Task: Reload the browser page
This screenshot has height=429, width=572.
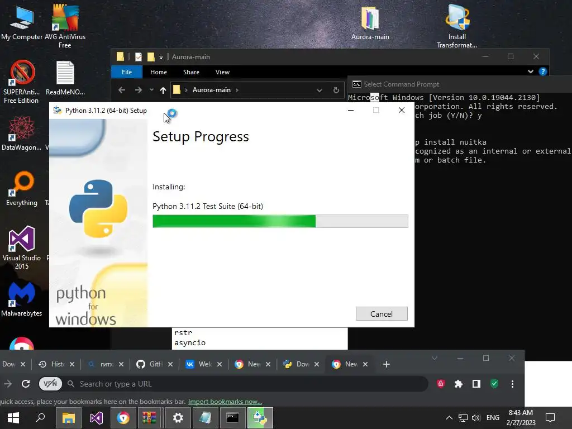Action: (x=26, y=384)
